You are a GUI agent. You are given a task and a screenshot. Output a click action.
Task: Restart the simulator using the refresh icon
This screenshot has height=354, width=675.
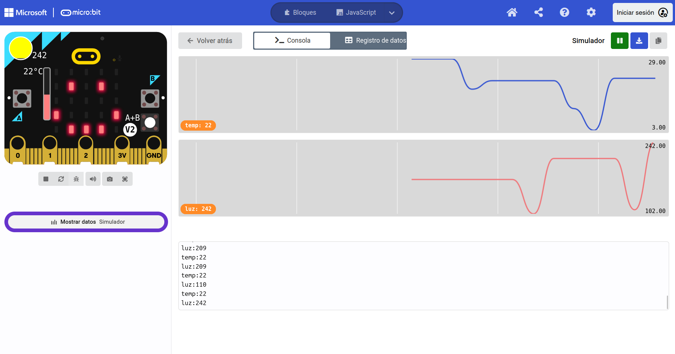coord(61,179)
